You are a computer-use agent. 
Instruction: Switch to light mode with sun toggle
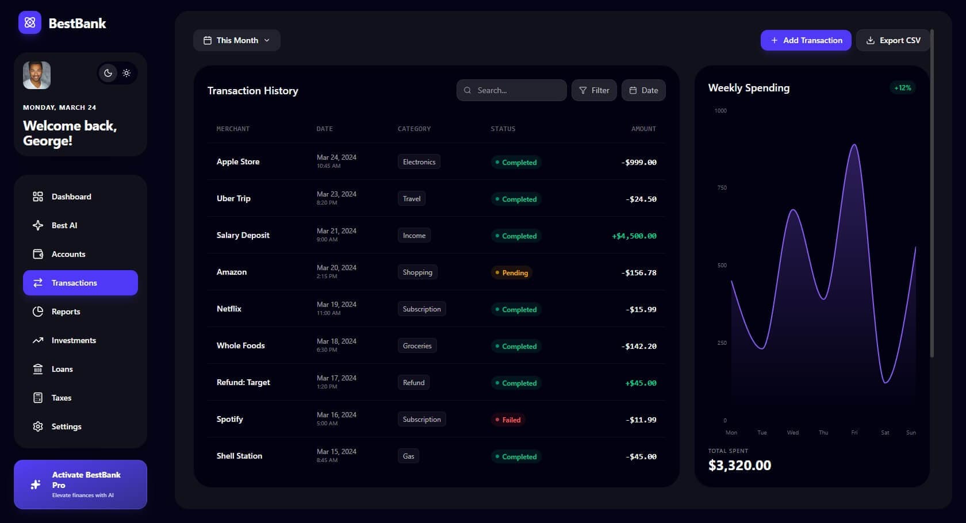[x=126, y=73]
